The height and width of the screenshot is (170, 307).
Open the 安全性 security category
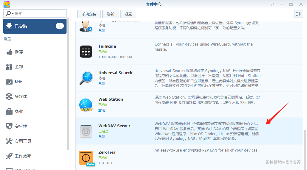click(35, 126)
